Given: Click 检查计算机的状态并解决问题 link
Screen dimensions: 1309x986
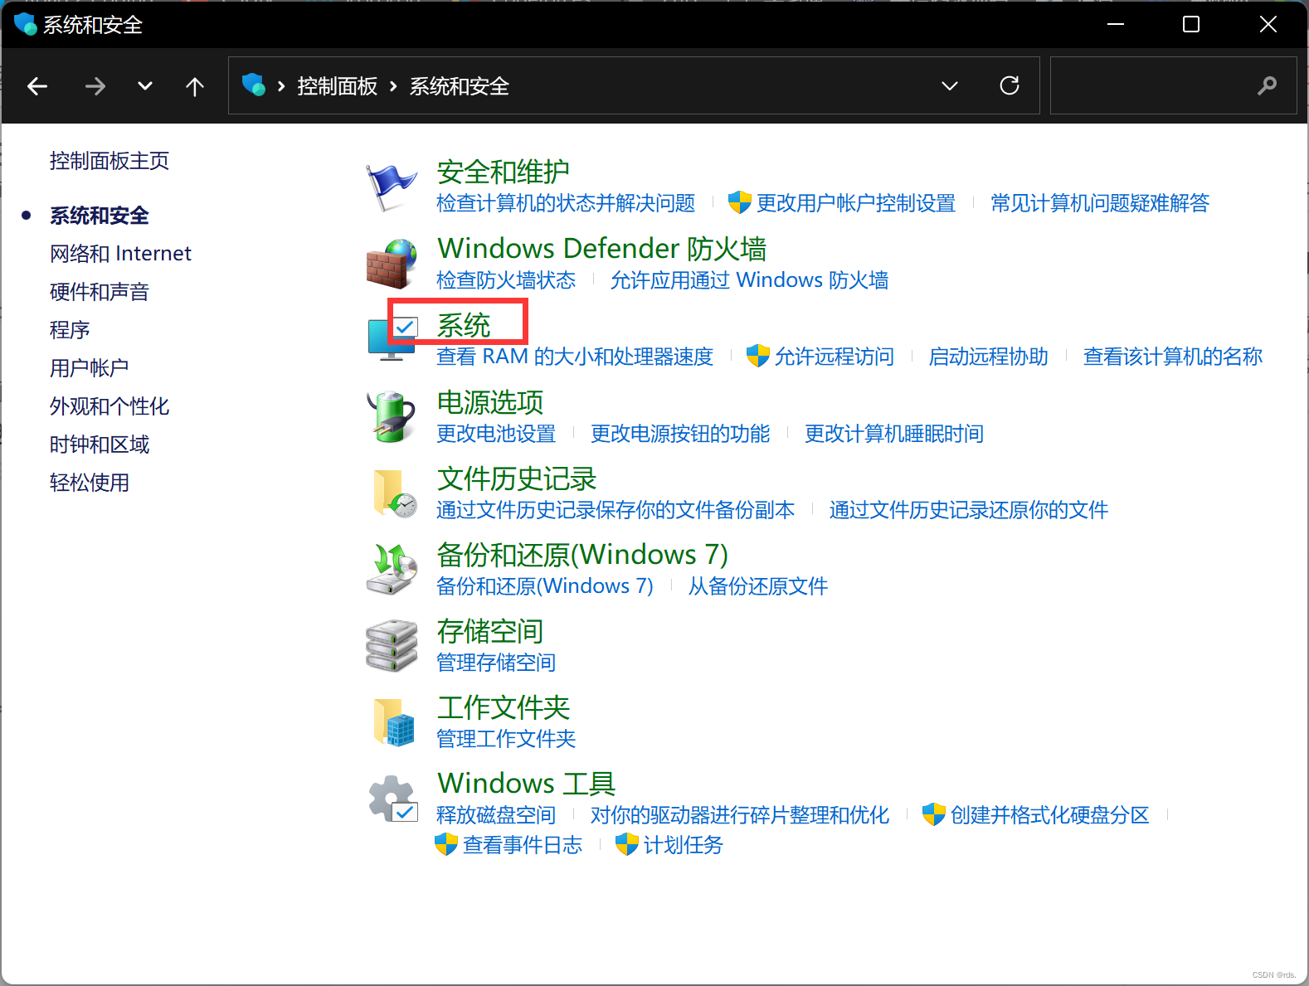Looking at the screenshot, I should click(x=566, y=203).
